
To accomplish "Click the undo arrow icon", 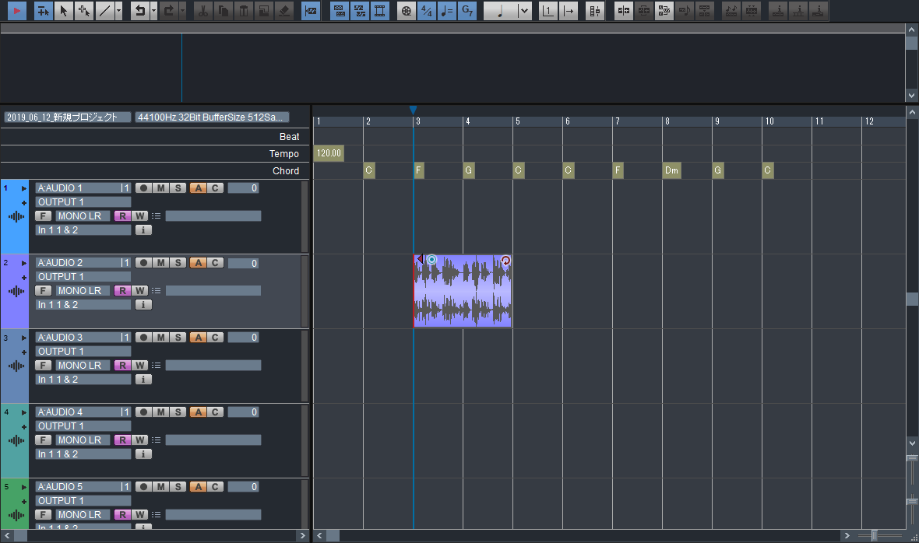I will coord(139,11).
